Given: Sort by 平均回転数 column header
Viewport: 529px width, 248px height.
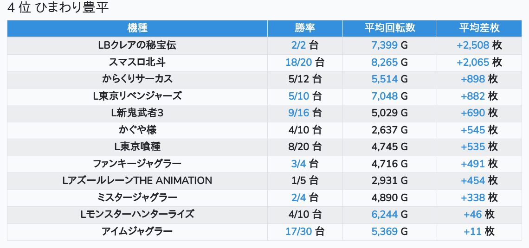Looking at the screenshot, I should point(389,28).
